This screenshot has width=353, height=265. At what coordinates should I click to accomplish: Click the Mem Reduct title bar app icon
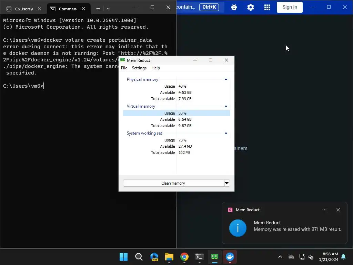click(x=122, y=60)
